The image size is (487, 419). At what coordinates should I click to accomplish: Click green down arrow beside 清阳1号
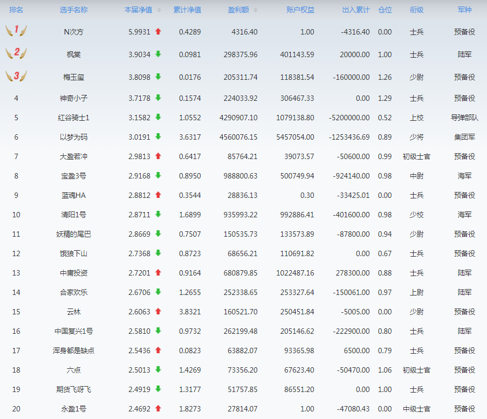tap(158, 214)
